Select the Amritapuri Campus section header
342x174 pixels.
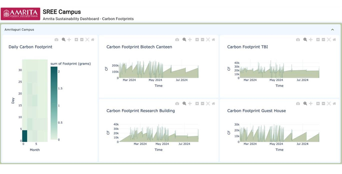coord(19,30)
